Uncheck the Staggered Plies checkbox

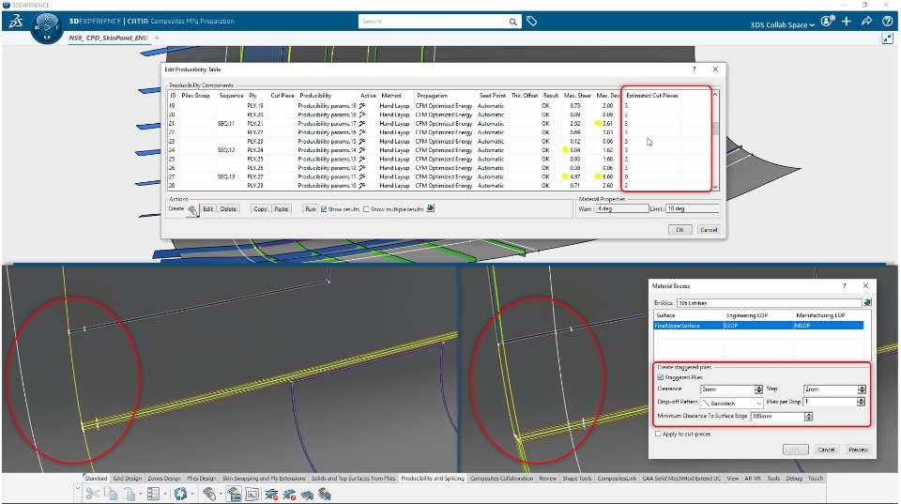pyautogui.click(x=660, y=377)
